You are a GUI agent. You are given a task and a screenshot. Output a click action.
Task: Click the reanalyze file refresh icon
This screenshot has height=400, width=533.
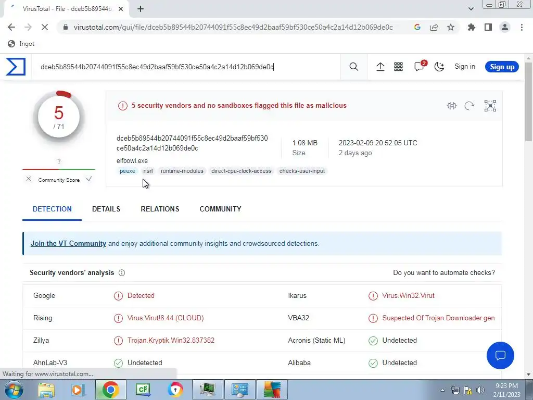click(x=469, y=106)
